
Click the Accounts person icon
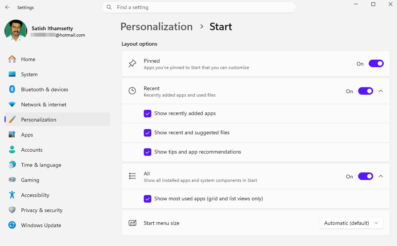point(12,149)
